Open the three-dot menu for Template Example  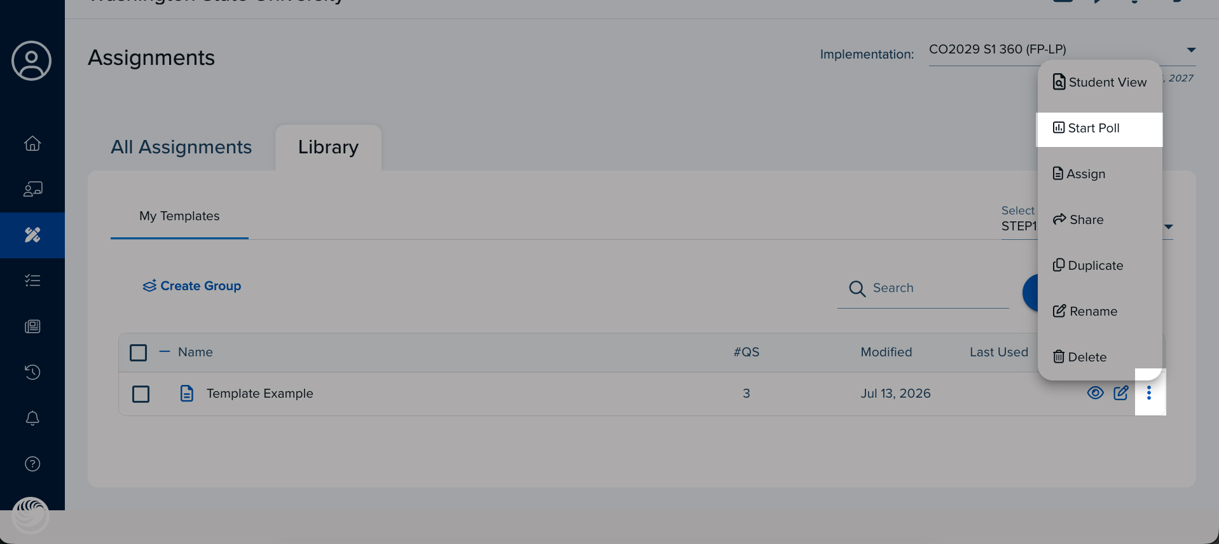tap(1149, 393)
